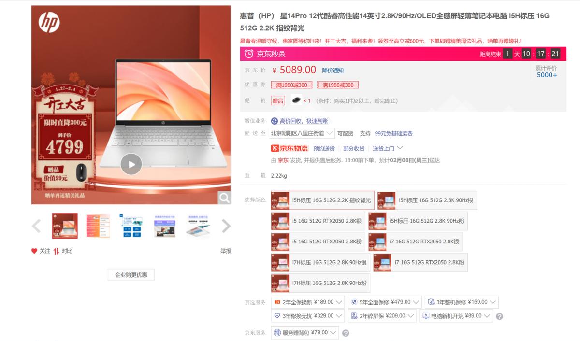Click the shield icon inside 5年全面保修 option
Screen dimensions: 580x341
355,301
